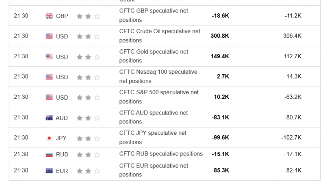The height and width of the screenshot is (185, 325).
Task: Open CFTC AUD speculative net positions event
Action: (154, 117)
